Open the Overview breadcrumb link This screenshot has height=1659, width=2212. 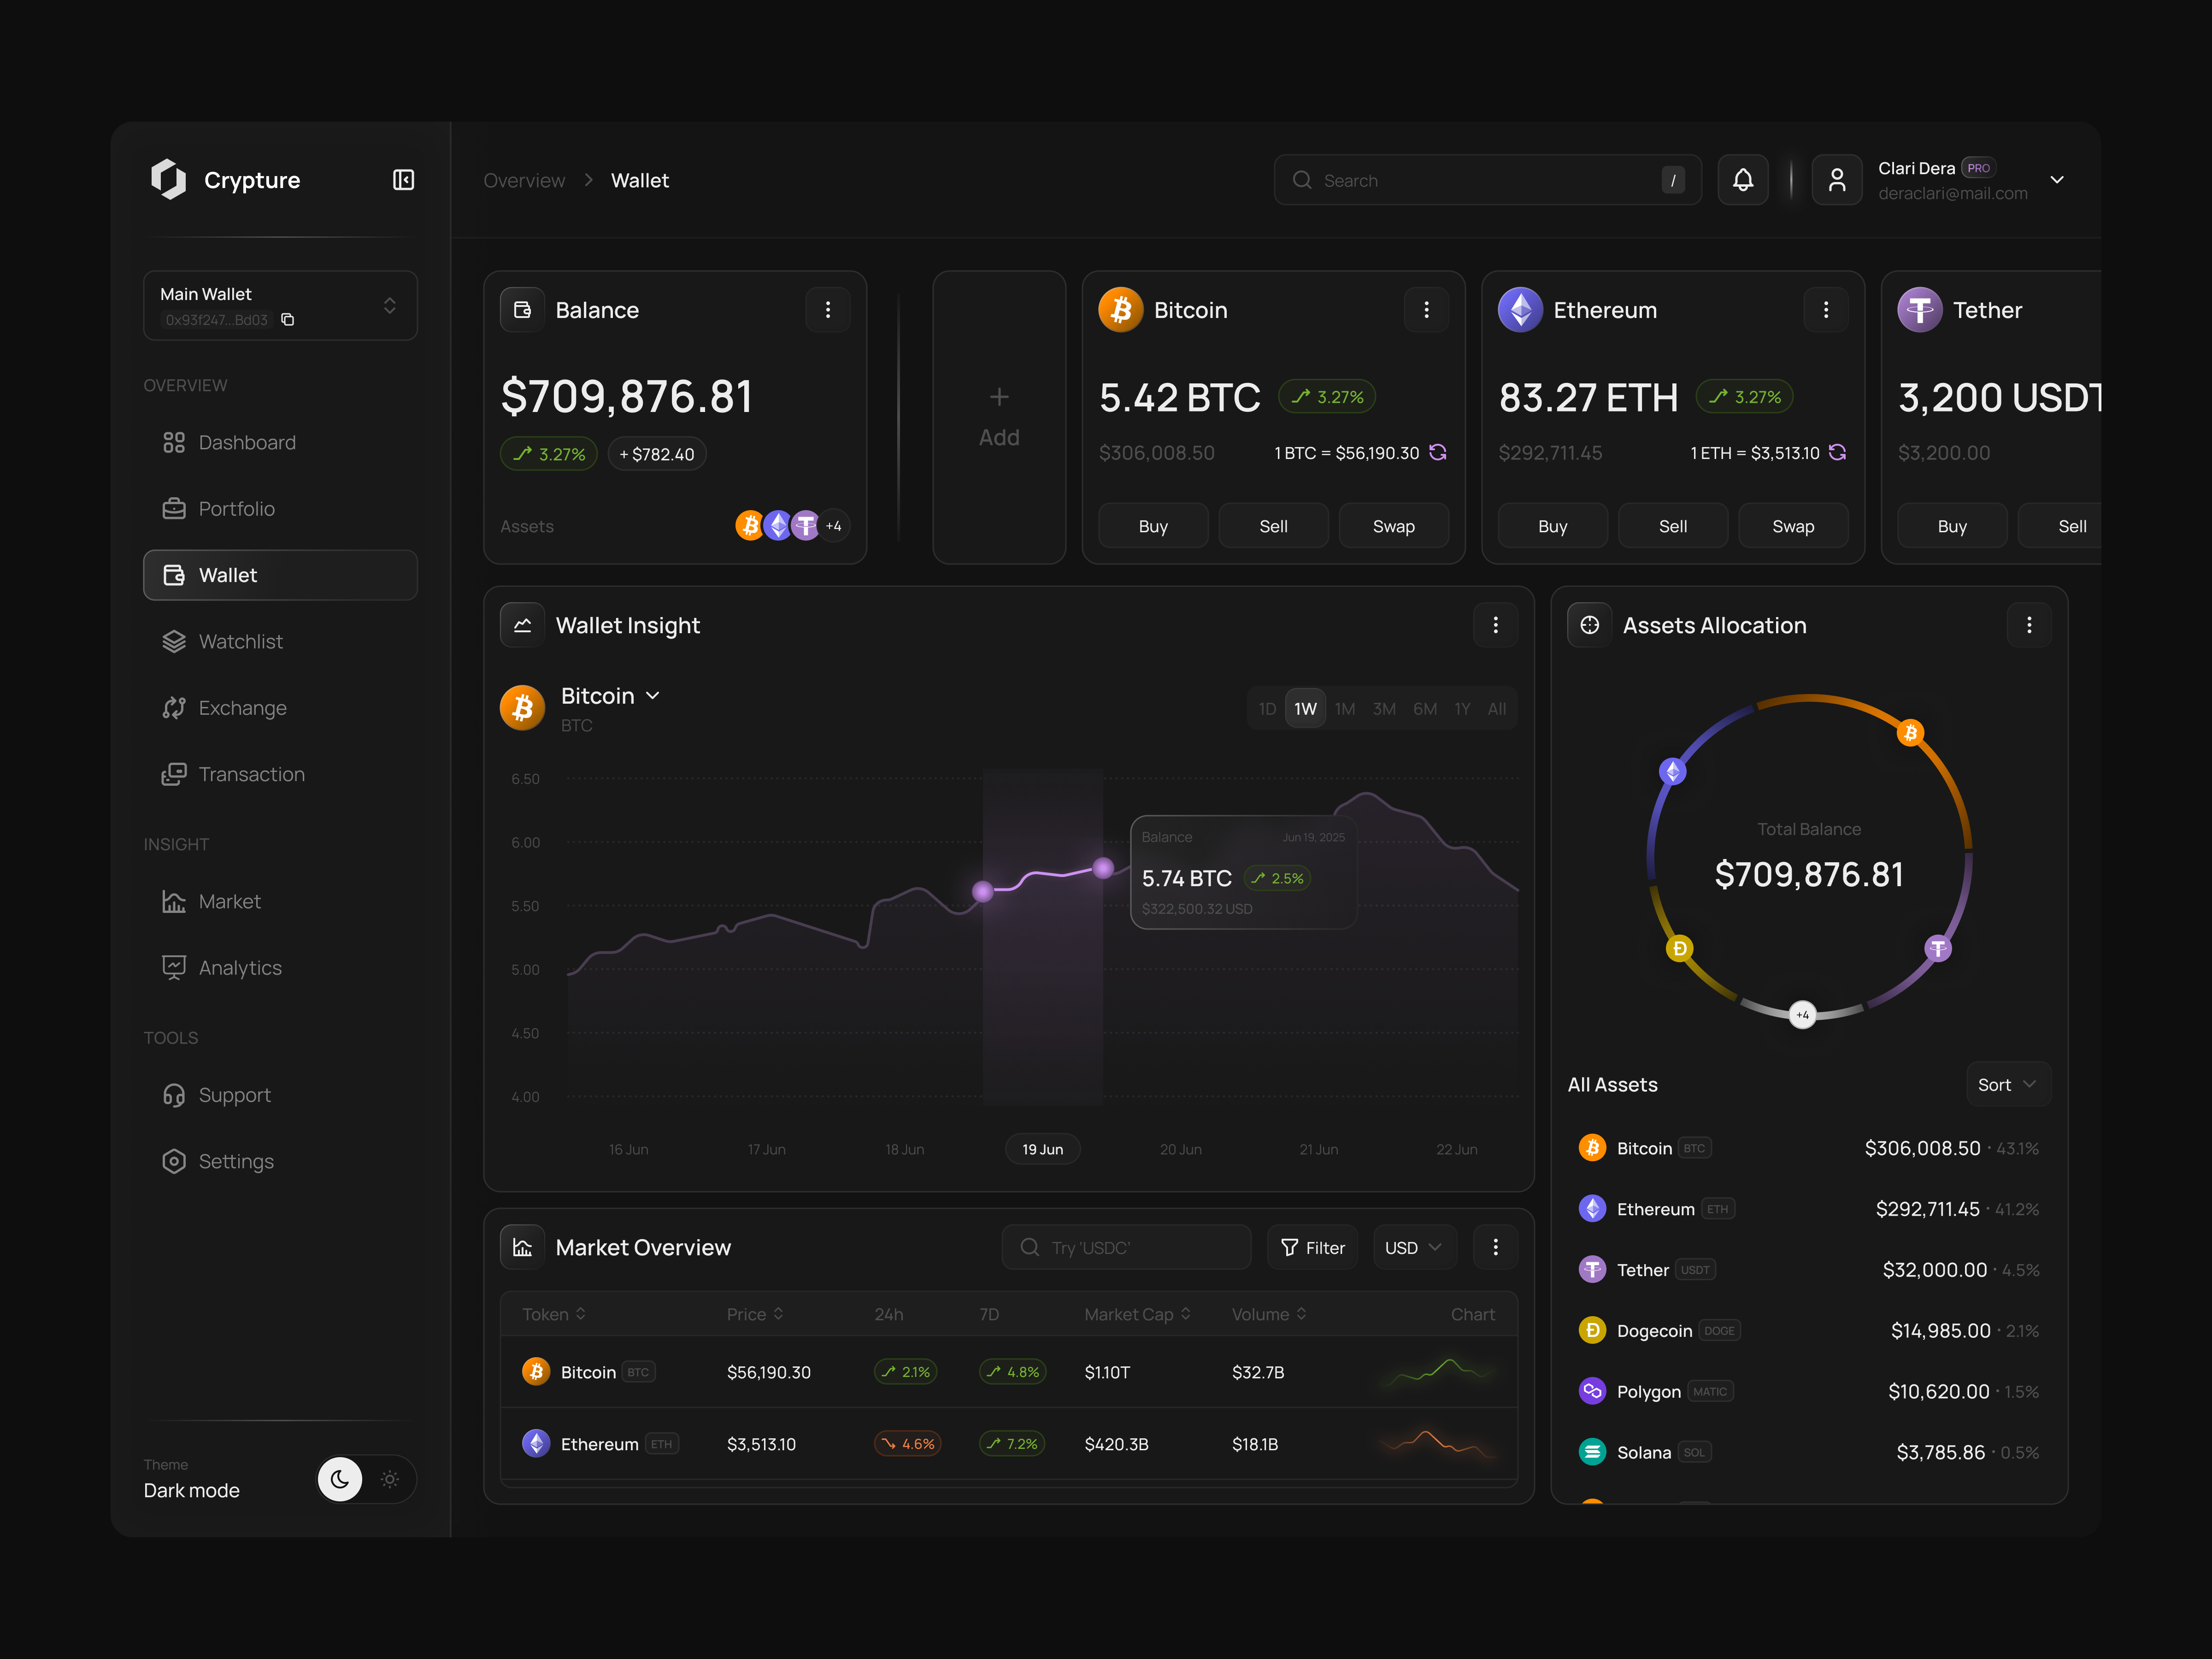pos(524,180)
